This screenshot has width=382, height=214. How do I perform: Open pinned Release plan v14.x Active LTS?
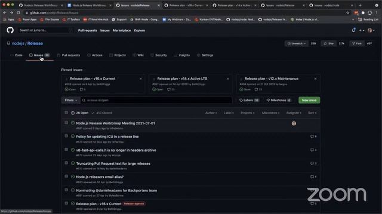(182, 78)
